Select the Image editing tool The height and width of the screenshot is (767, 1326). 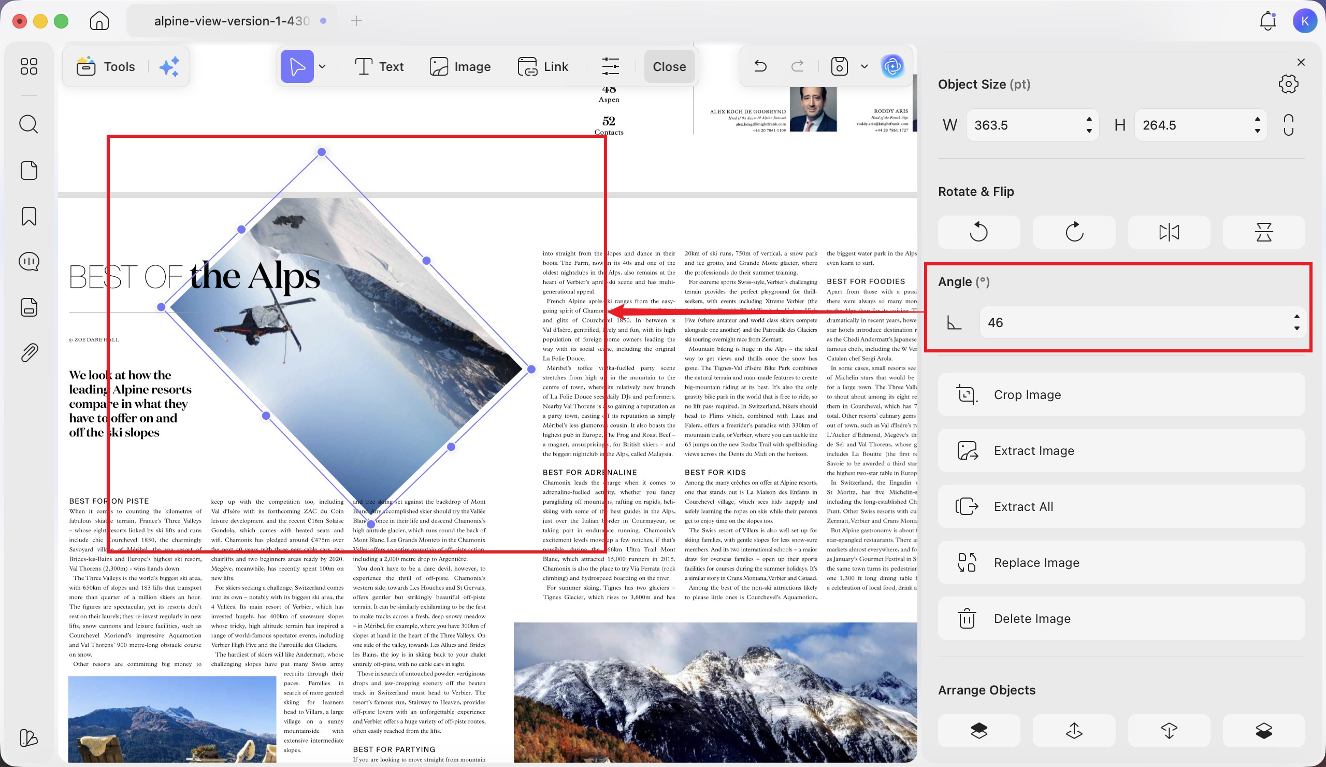point(460,67)
